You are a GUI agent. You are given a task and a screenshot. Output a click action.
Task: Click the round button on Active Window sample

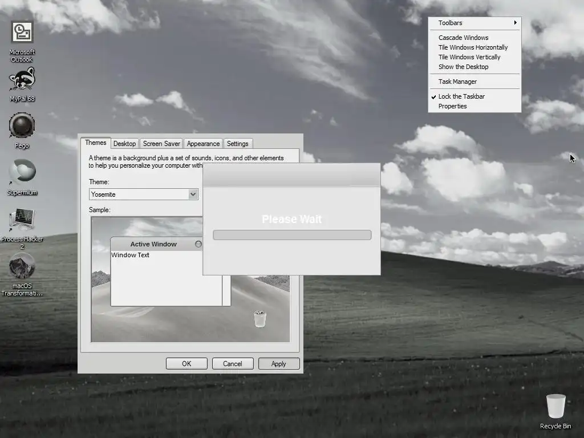coord(198,244)
